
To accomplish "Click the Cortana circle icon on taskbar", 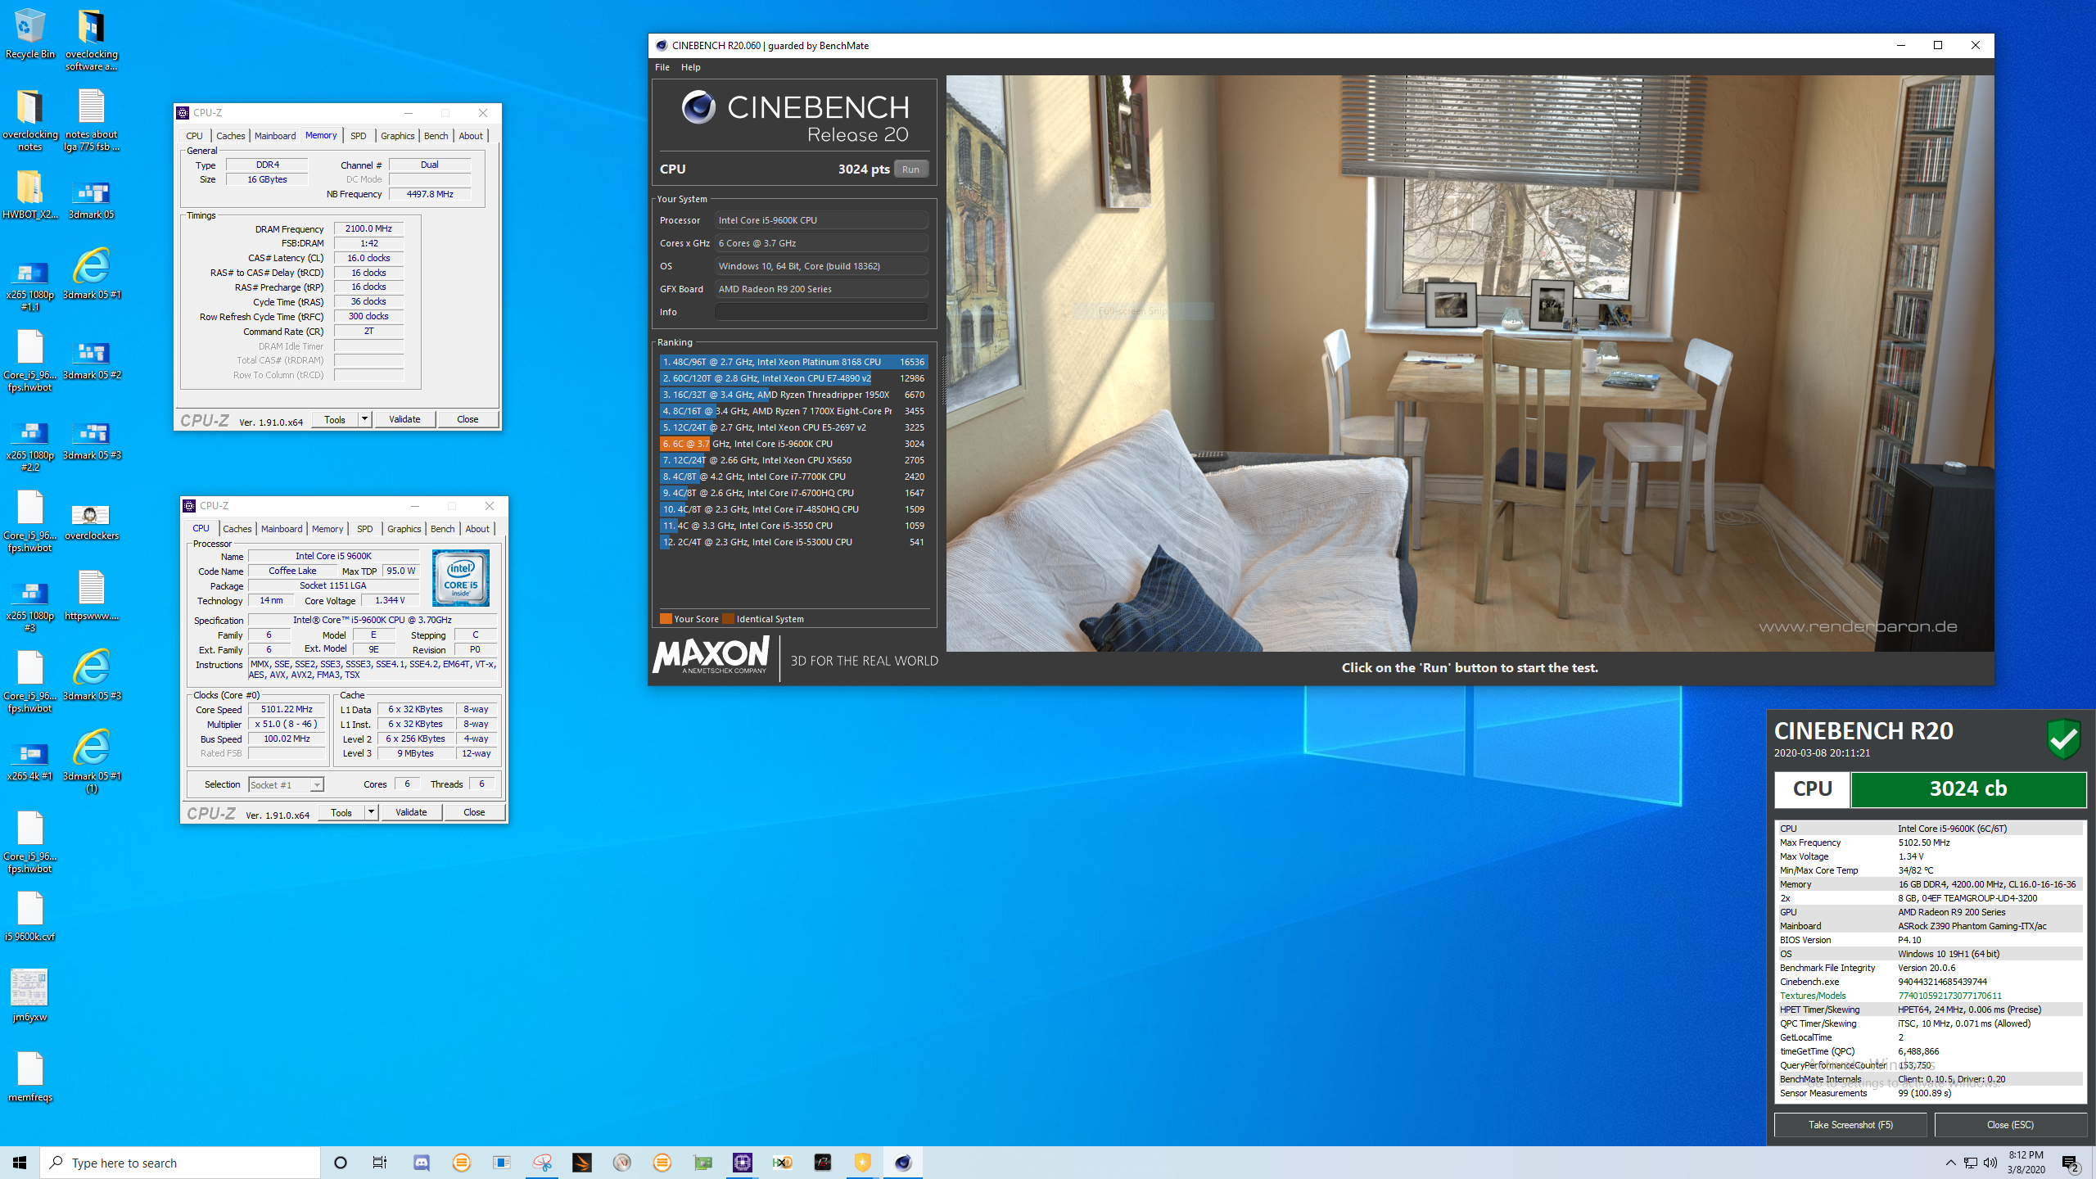I will (x=341, y=1163).
